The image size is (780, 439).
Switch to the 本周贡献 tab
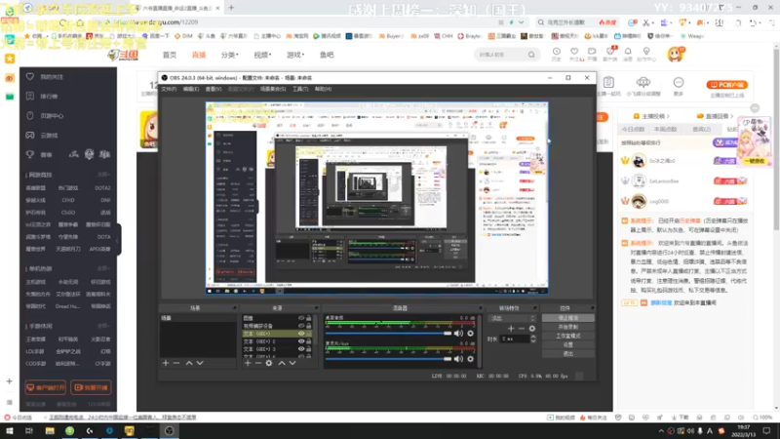(665, 130)
